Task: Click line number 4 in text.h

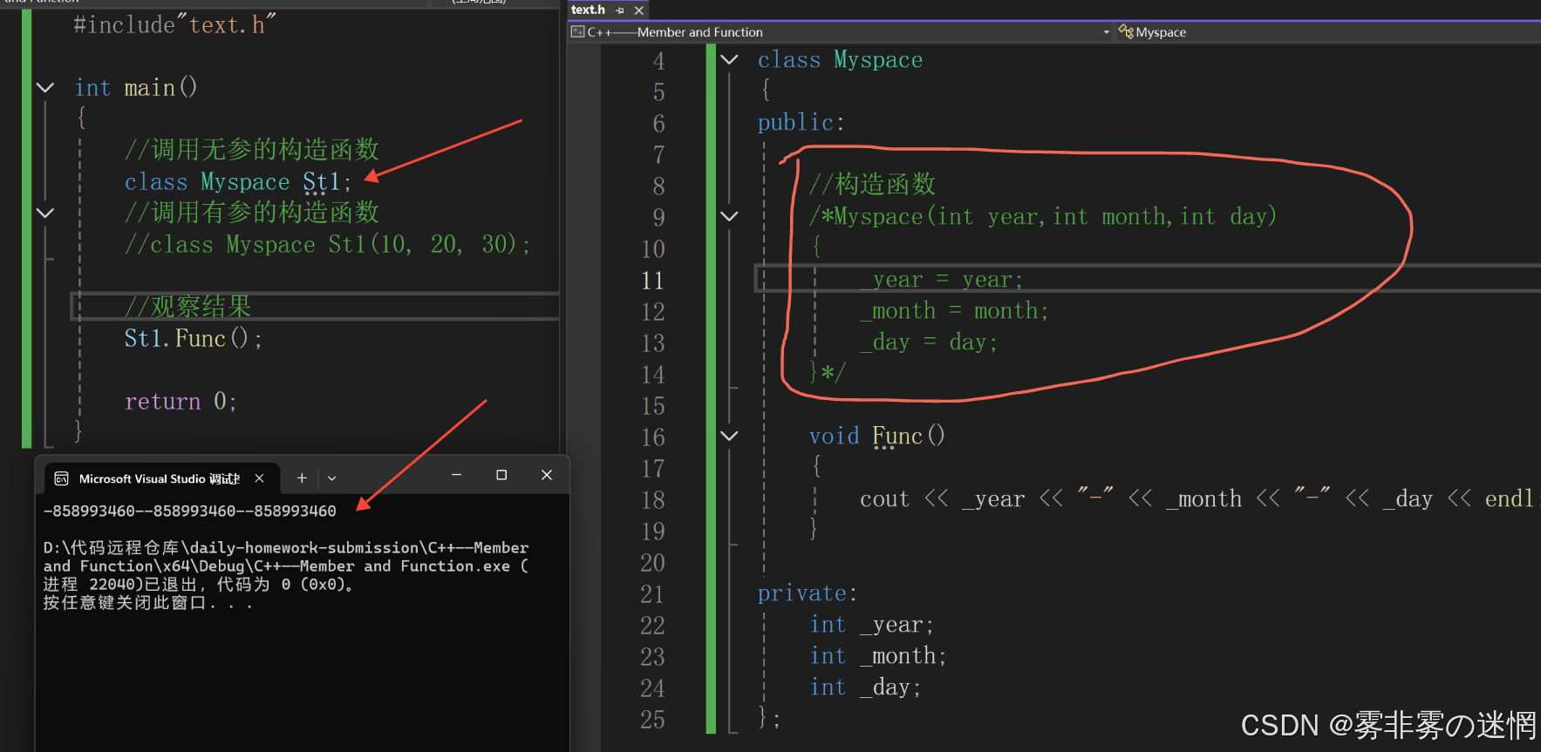Action: click(659, 61)
